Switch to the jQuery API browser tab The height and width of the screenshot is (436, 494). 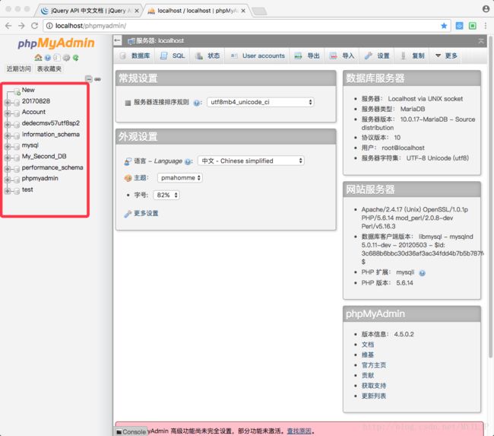coord(88,11)
